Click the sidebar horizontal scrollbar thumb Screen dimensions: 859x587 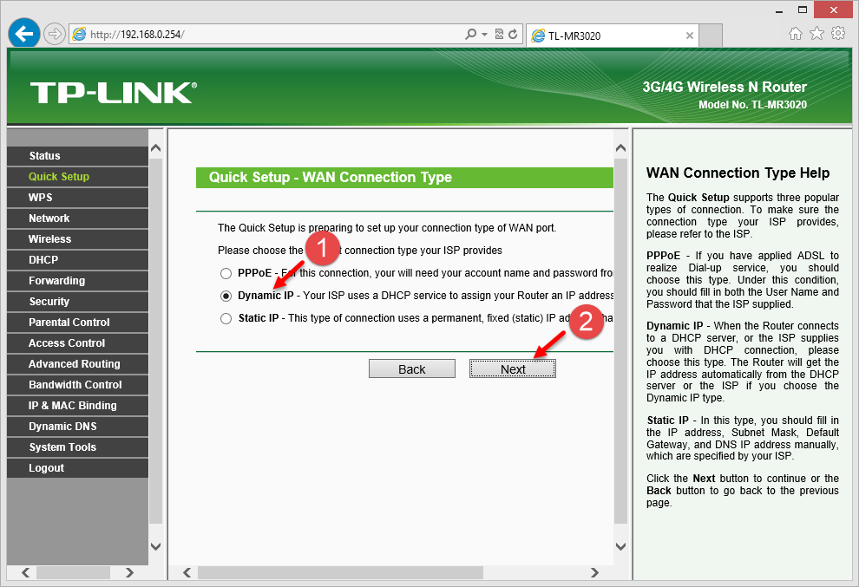(73, 573)
